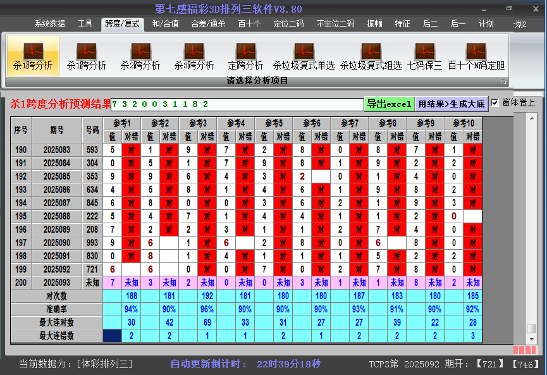Select the highlighted 杀1跨分析 icon
Viewport: 547px width, 375px height.
pos(33,56)
